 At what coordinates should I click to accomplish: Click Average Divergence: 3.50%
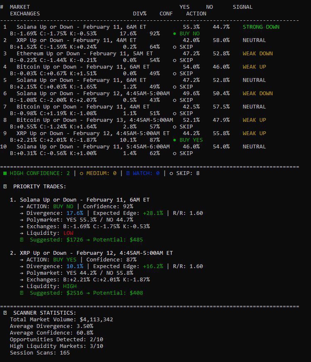[x=52, y=326]
